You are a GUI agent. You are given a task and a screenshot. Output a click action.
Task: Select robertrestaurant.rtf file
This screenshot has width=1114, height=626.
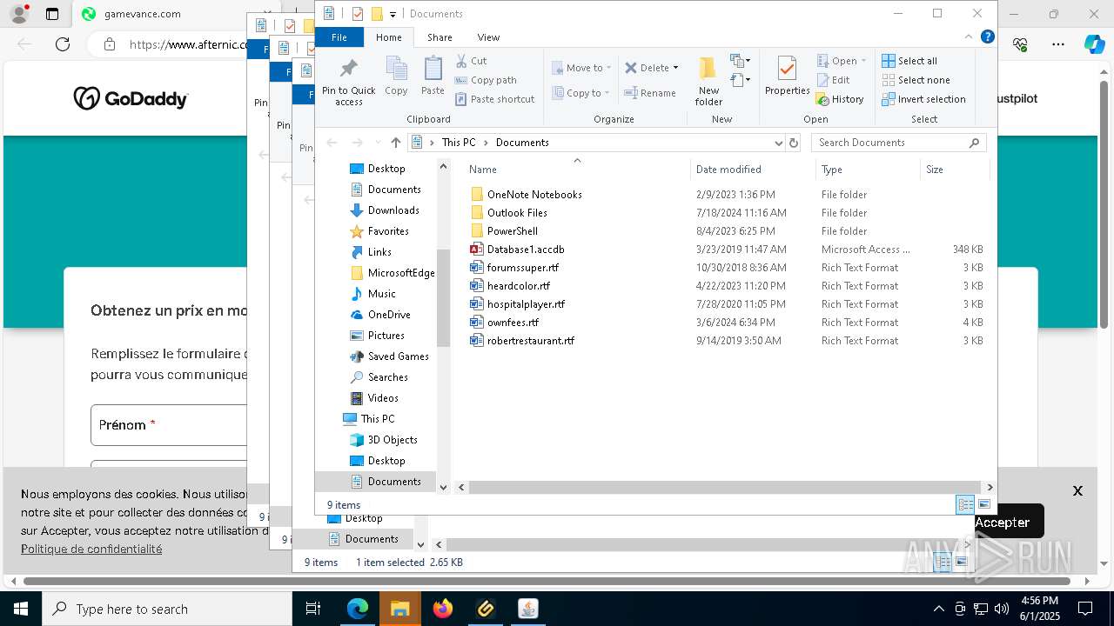click(531, 341)
